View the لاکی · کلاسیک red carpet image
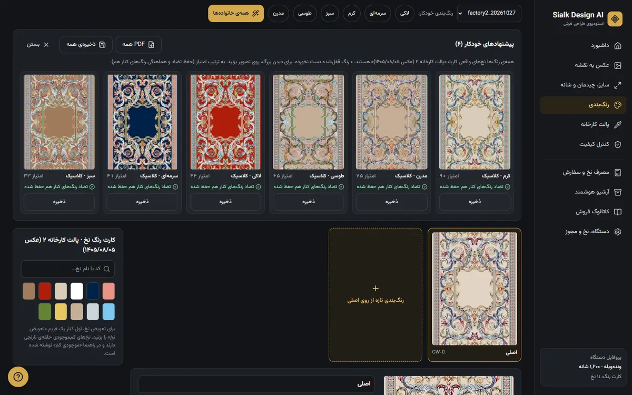Image resolution: width=632 pixels, height=395 pixels. 225,122
